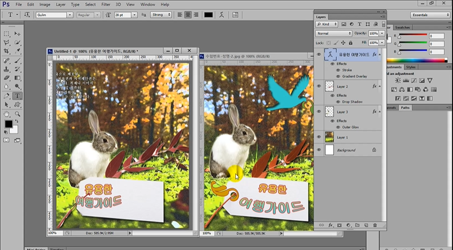Open the warp text dialog

(222, 15)
